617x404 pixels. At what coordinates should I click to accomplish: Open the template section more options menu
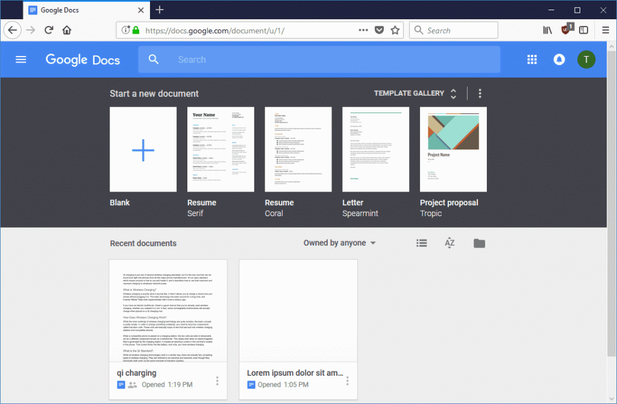click(480, 93)
